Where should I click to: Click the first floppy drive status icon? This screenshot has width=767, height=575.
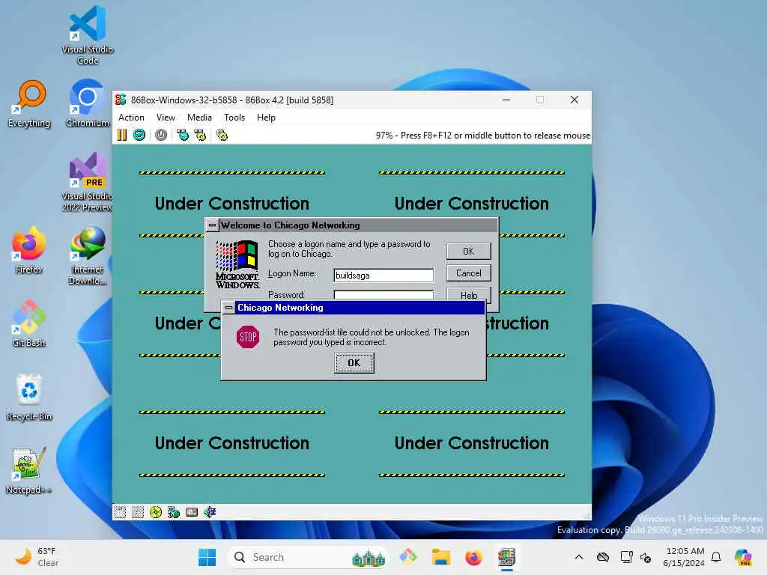pyautogui.click(x=120, y=512)
